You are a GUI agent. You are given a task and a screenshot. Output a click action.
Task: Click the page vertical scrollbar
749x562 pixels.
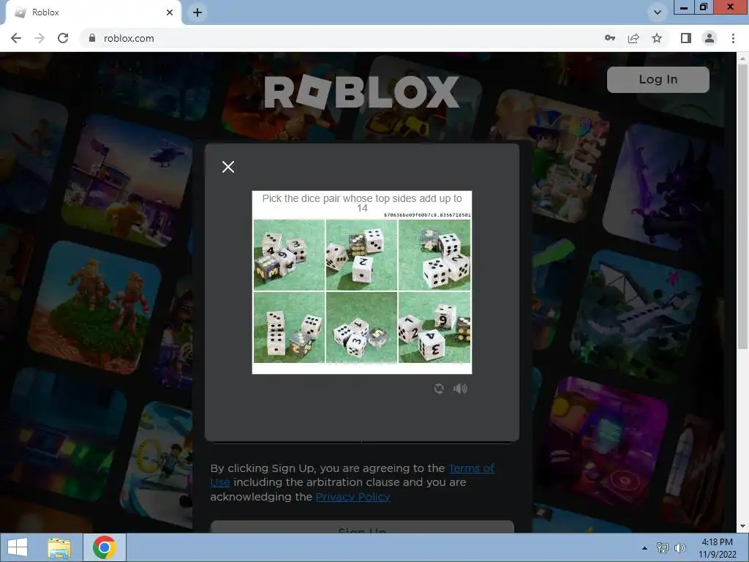[742, 206]
